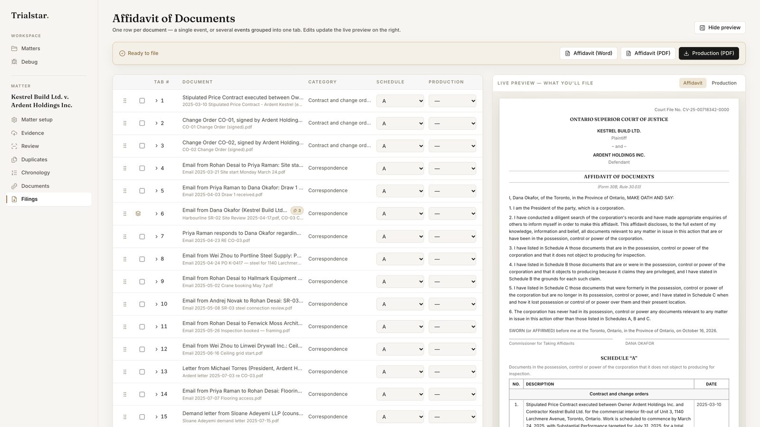Select 'Demand letter from Sloane Adeyemi LLP' row
The height and width of the screenshot is (427, 760).
297,417
